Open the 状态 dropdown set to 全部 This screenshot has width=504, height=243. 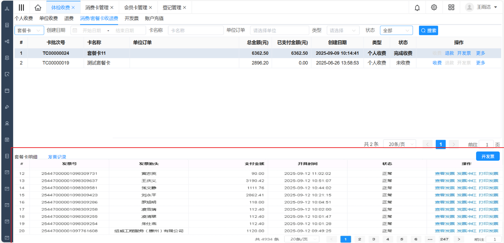tap(396, 30)
